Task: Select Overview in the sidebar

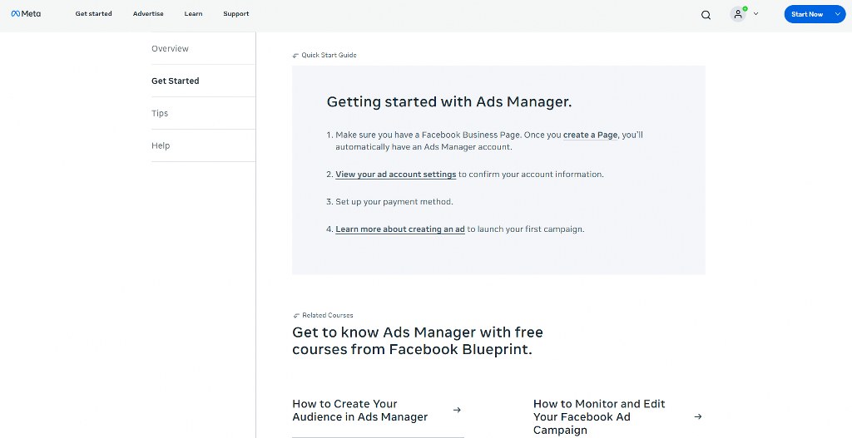Action: click(x=203, y=48)
